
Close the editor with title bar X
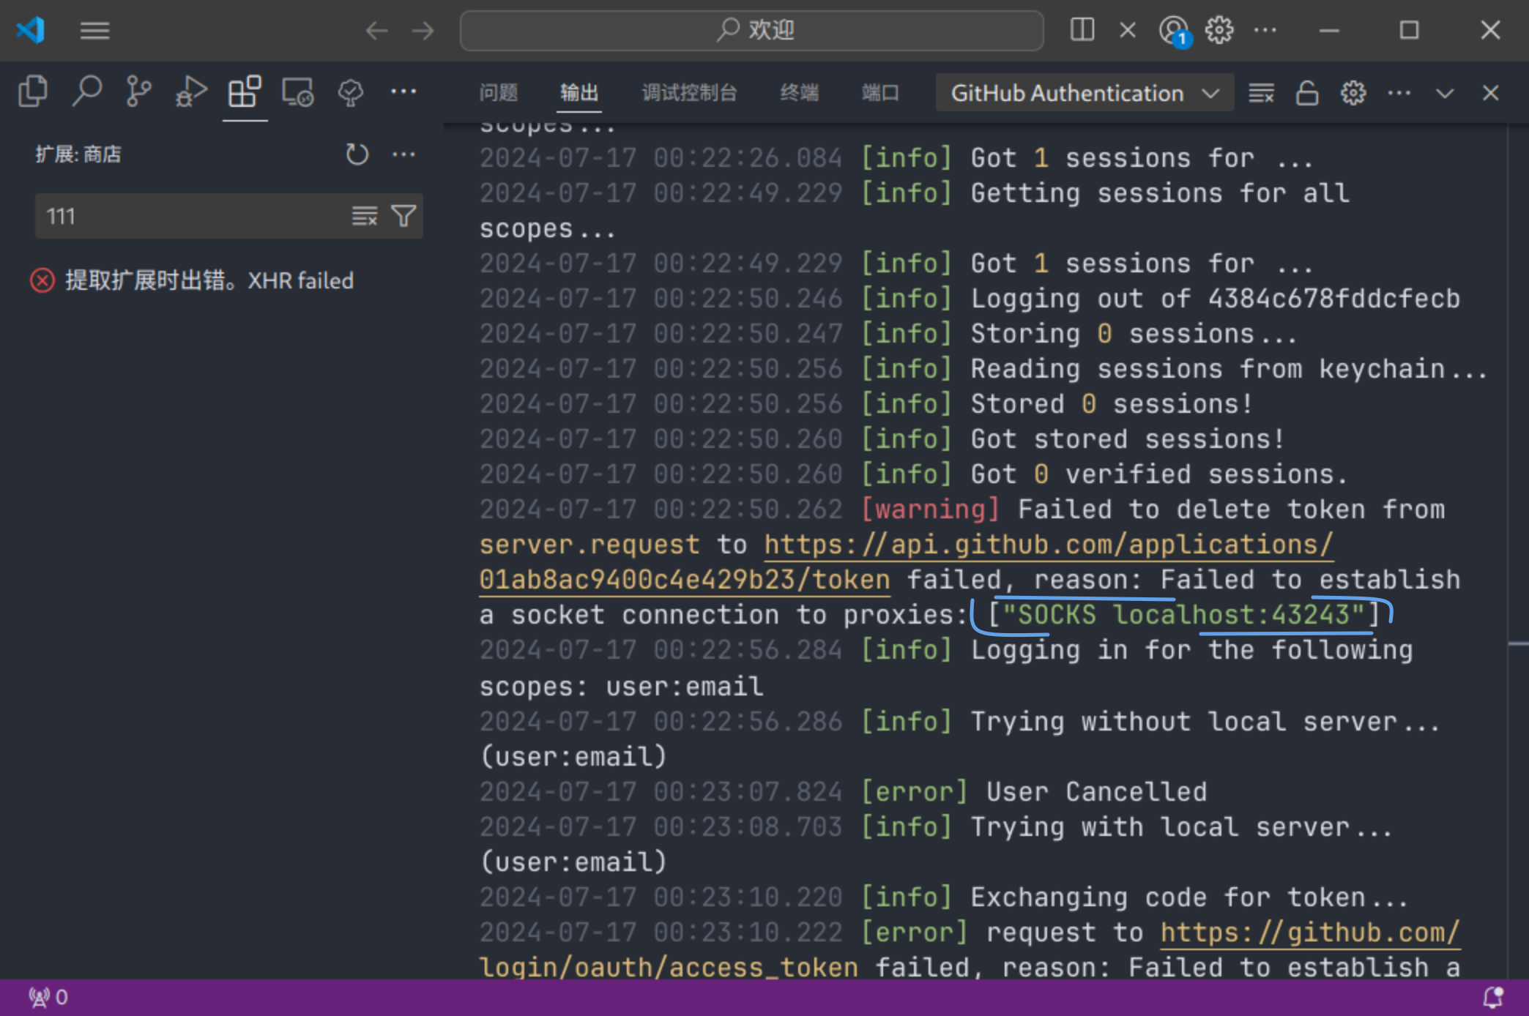(x=1128, y=30)
